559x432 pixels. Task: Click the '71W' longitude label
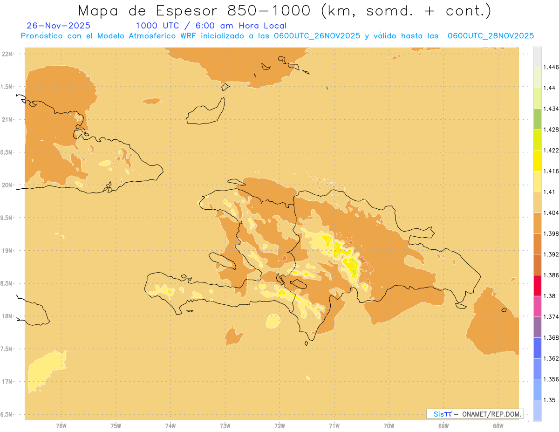(x=334, y=426)
